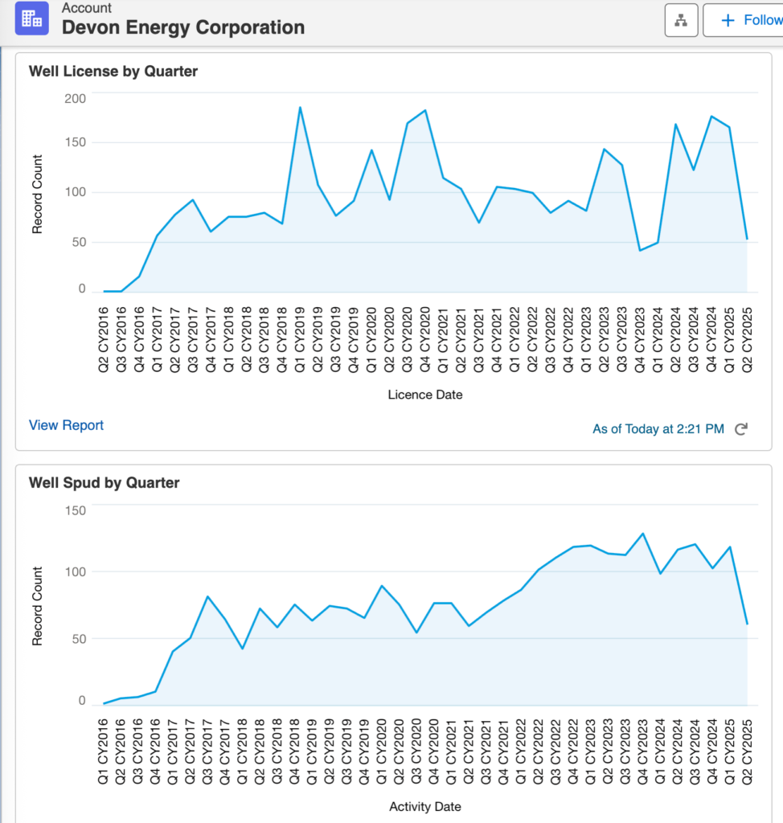Click 'Q1 CY2022' label under Well Spud chart
The height and width of the screenshot is (823, 783).
(521, 752)
